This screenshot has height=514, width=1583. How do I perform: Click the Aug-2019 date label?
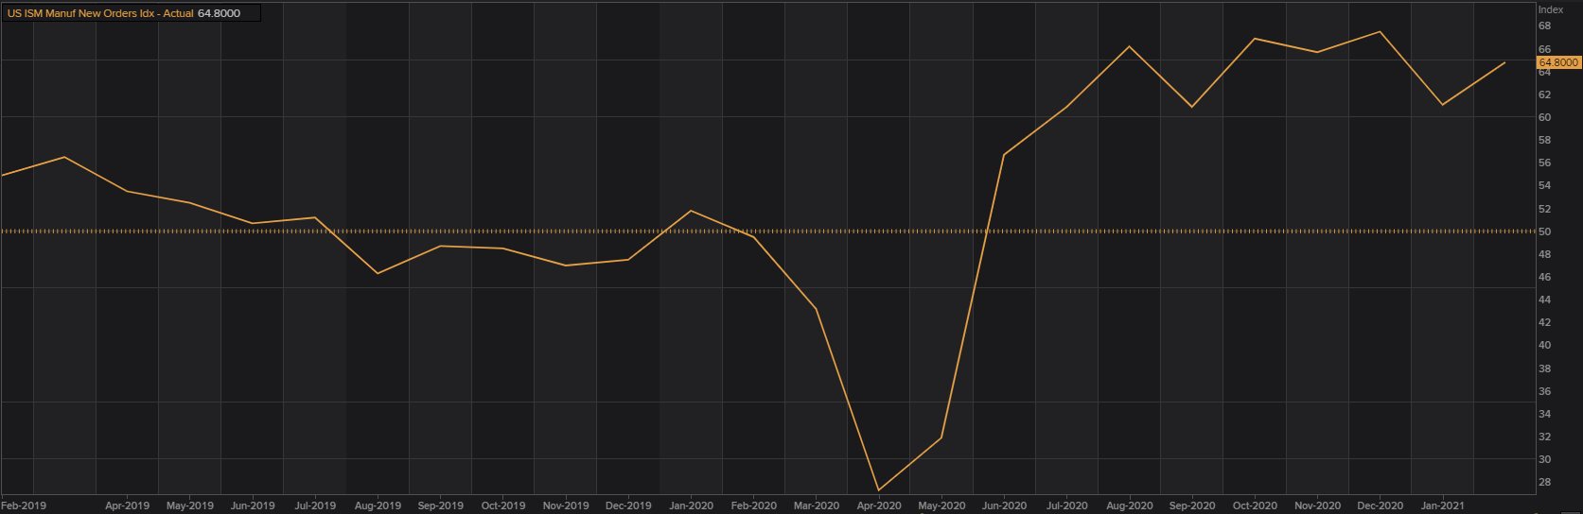[378, 505]
